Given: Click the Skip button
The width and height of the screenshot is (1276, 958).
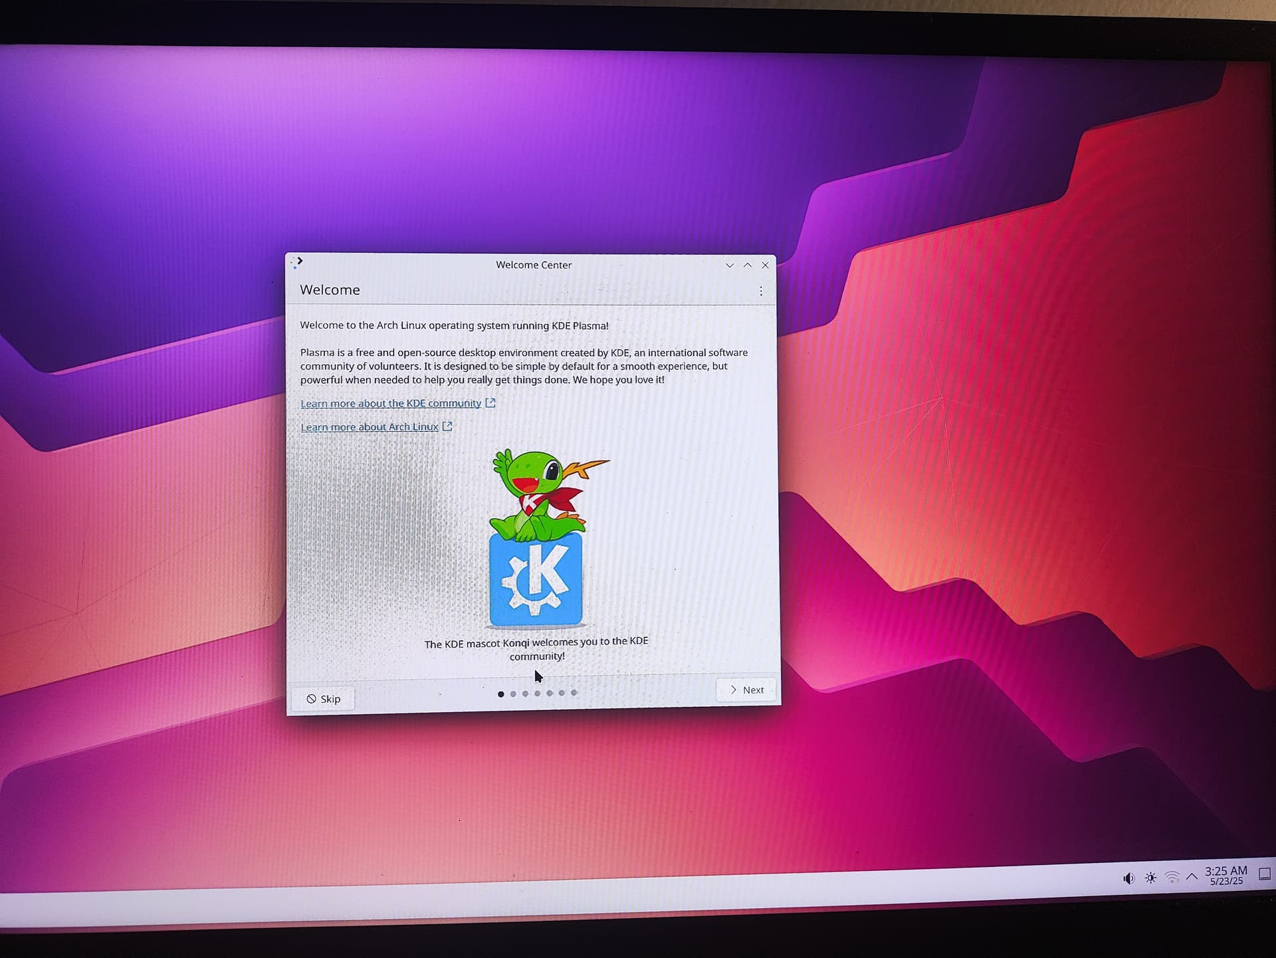Looking at the screenshot, I should (x=323, y=699).
